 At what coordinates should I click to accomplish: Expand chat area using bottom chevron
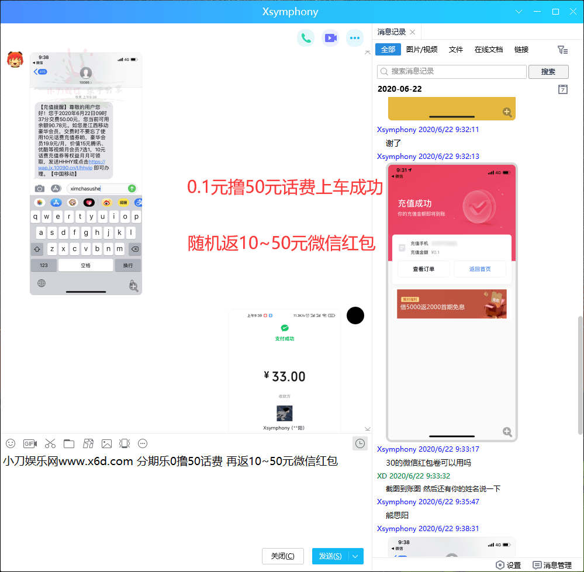[x=367, y=429]
